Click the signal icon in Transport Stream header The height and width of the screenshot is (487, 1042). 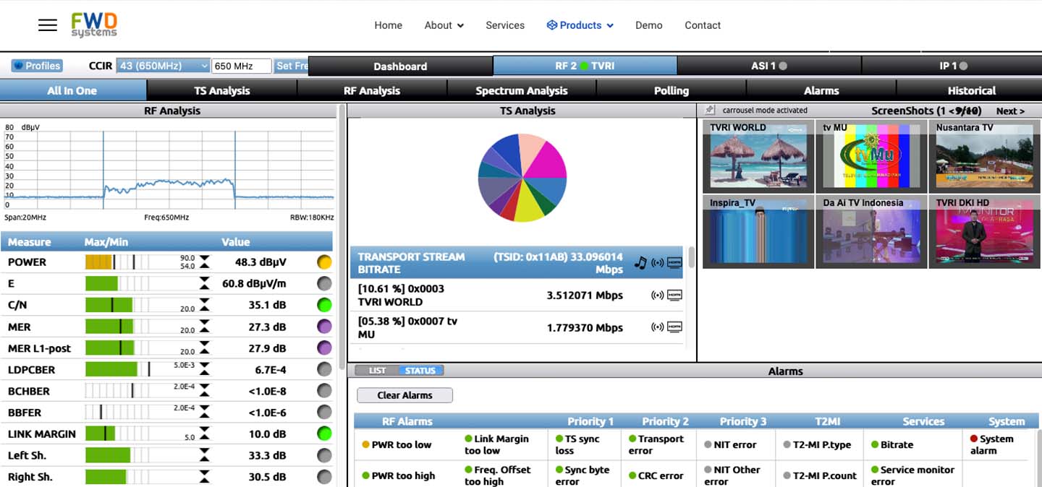658,263
